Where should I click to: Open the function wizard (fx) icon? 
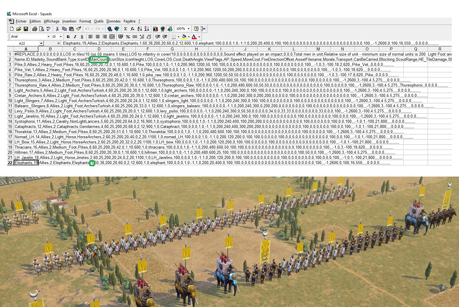pos(132,29)
